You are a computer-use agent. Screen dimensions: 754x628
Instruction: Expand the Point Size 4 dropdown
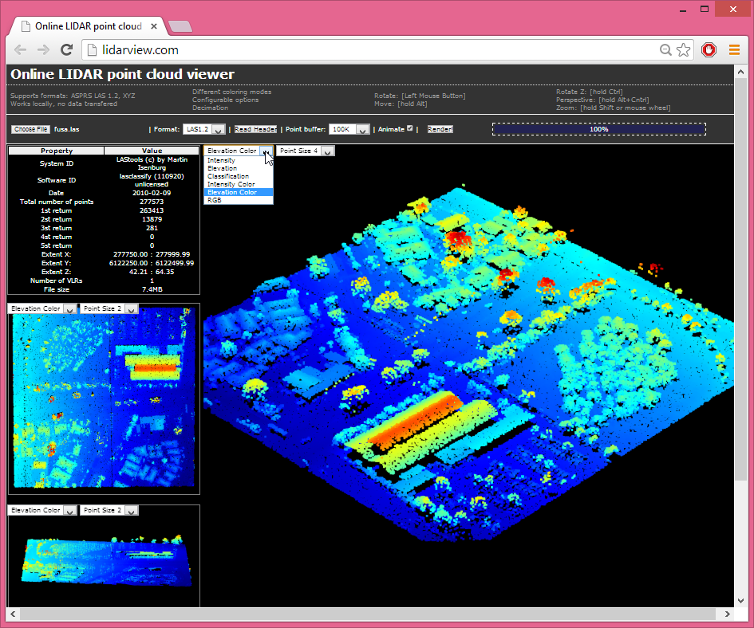click(x=305, y=151)
